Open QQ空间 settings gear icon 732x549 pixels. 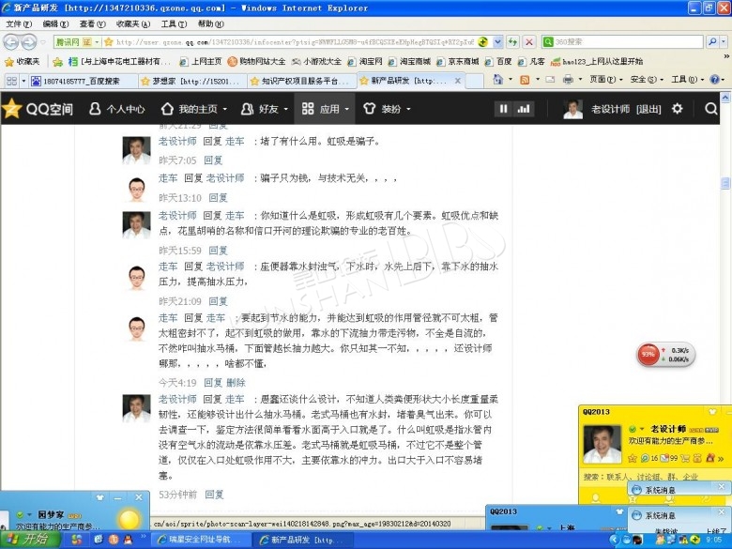[677, 109]
